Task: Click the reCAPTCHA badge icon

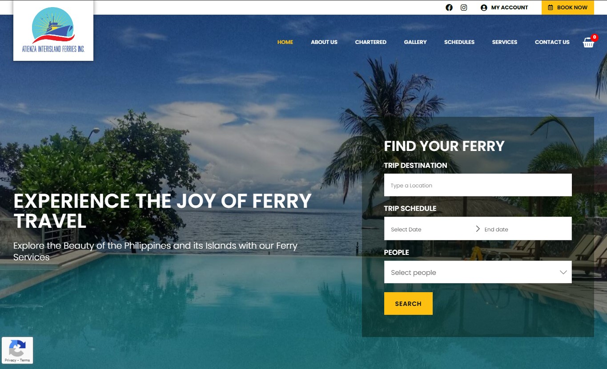Action: 17,348
